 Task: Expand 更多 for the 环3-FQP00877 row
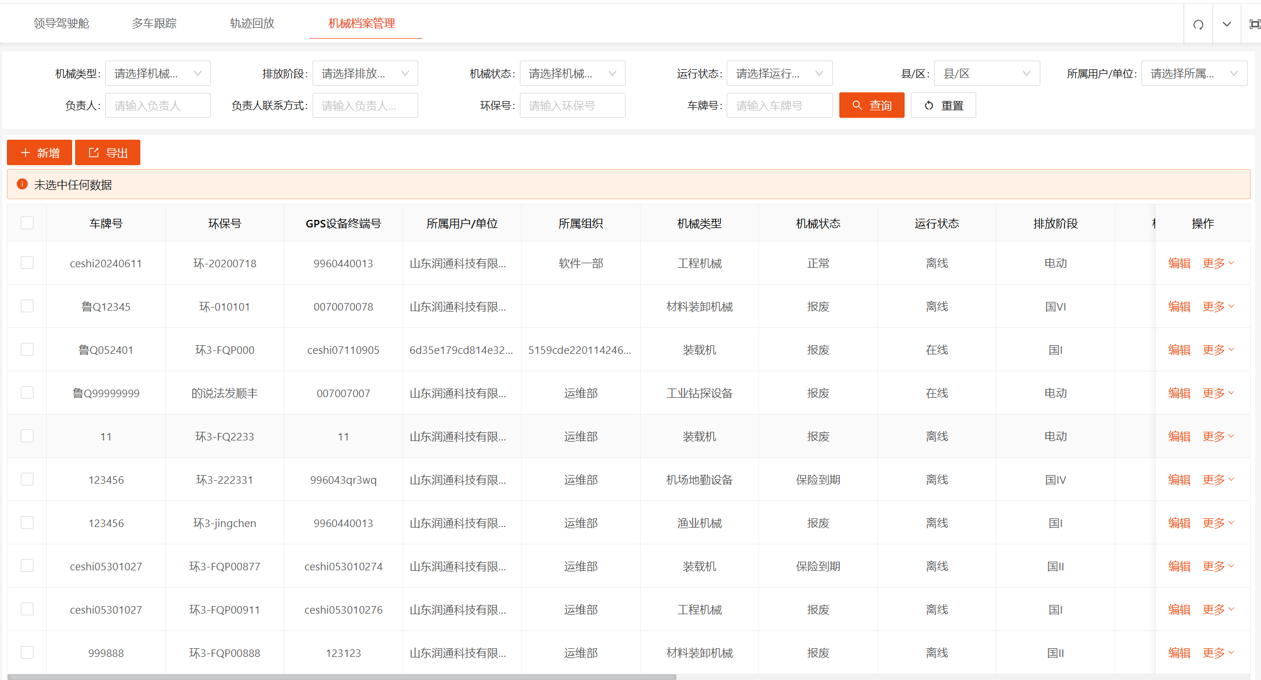point(1218,566)
